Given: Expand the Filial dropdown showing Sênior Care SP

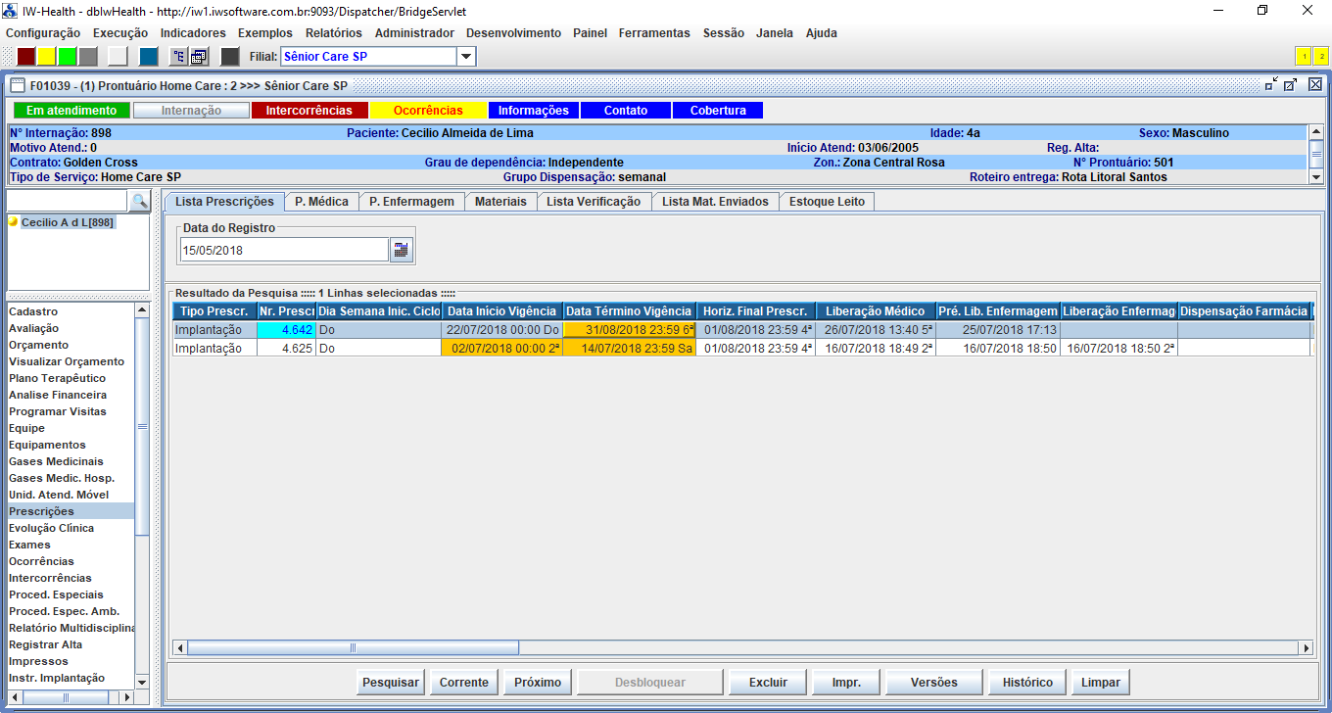Looking at the screenshot, I should click(466, 57).
